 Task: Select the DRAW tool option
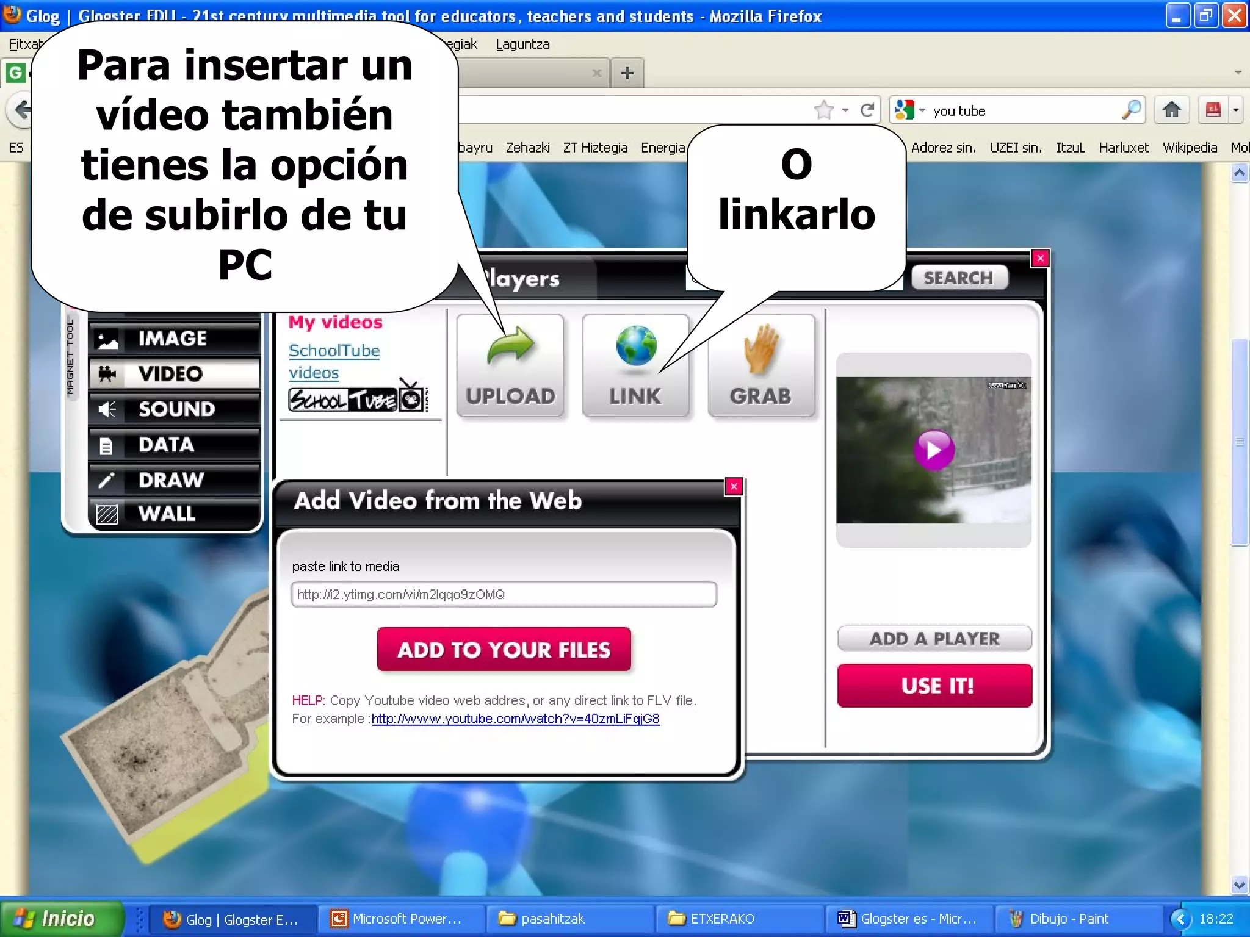point(175,480)
